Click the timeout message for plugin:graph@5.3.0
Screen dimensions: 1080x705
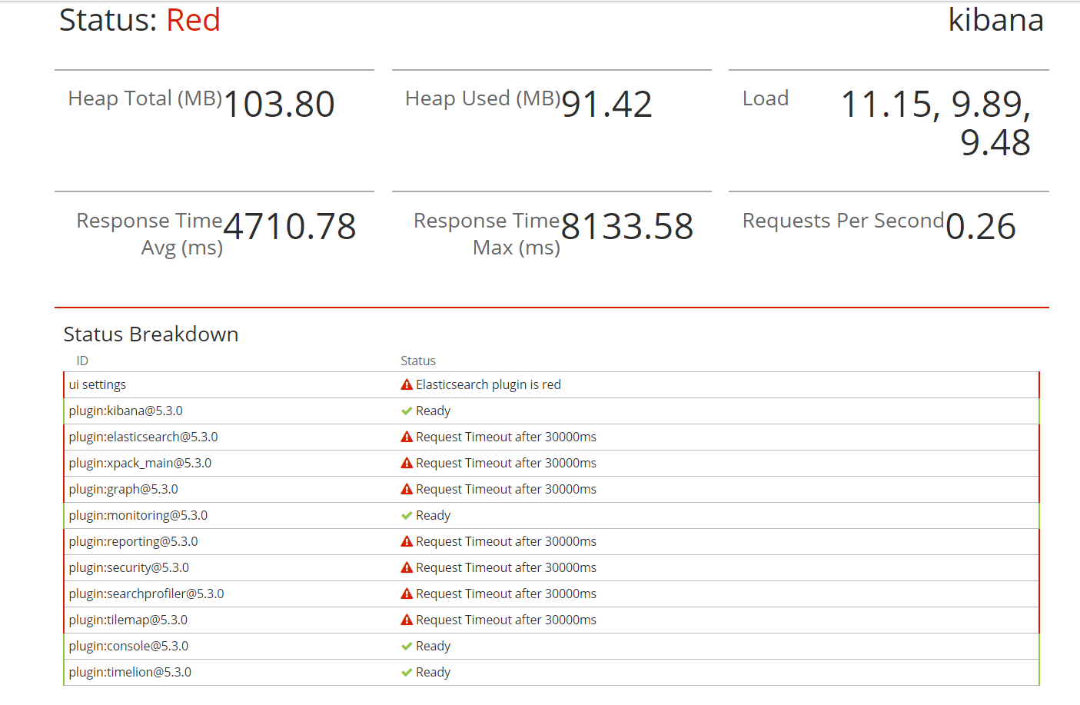point(506,489)
